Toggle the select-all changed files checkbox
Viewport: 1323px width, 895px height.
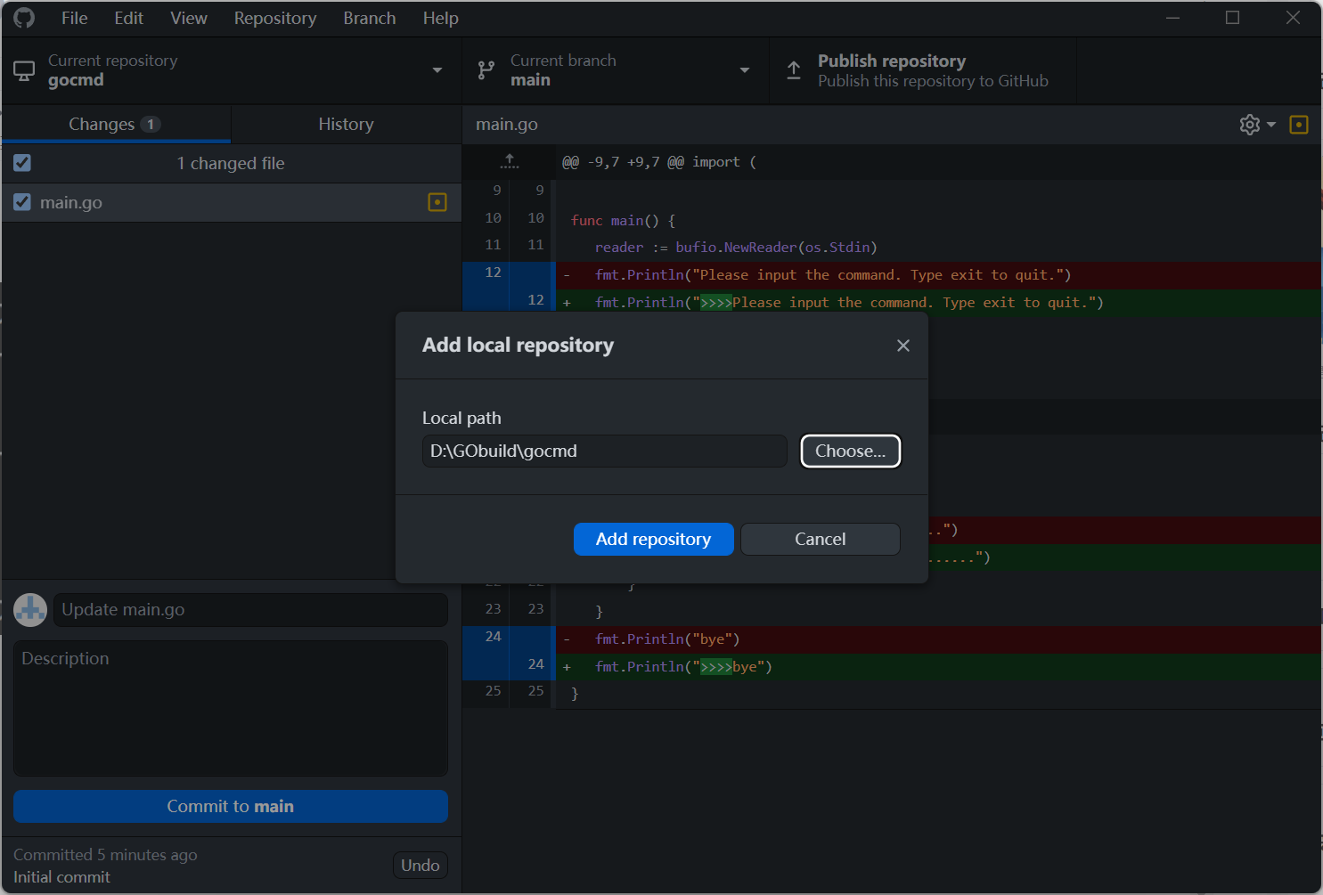(21, 163)
